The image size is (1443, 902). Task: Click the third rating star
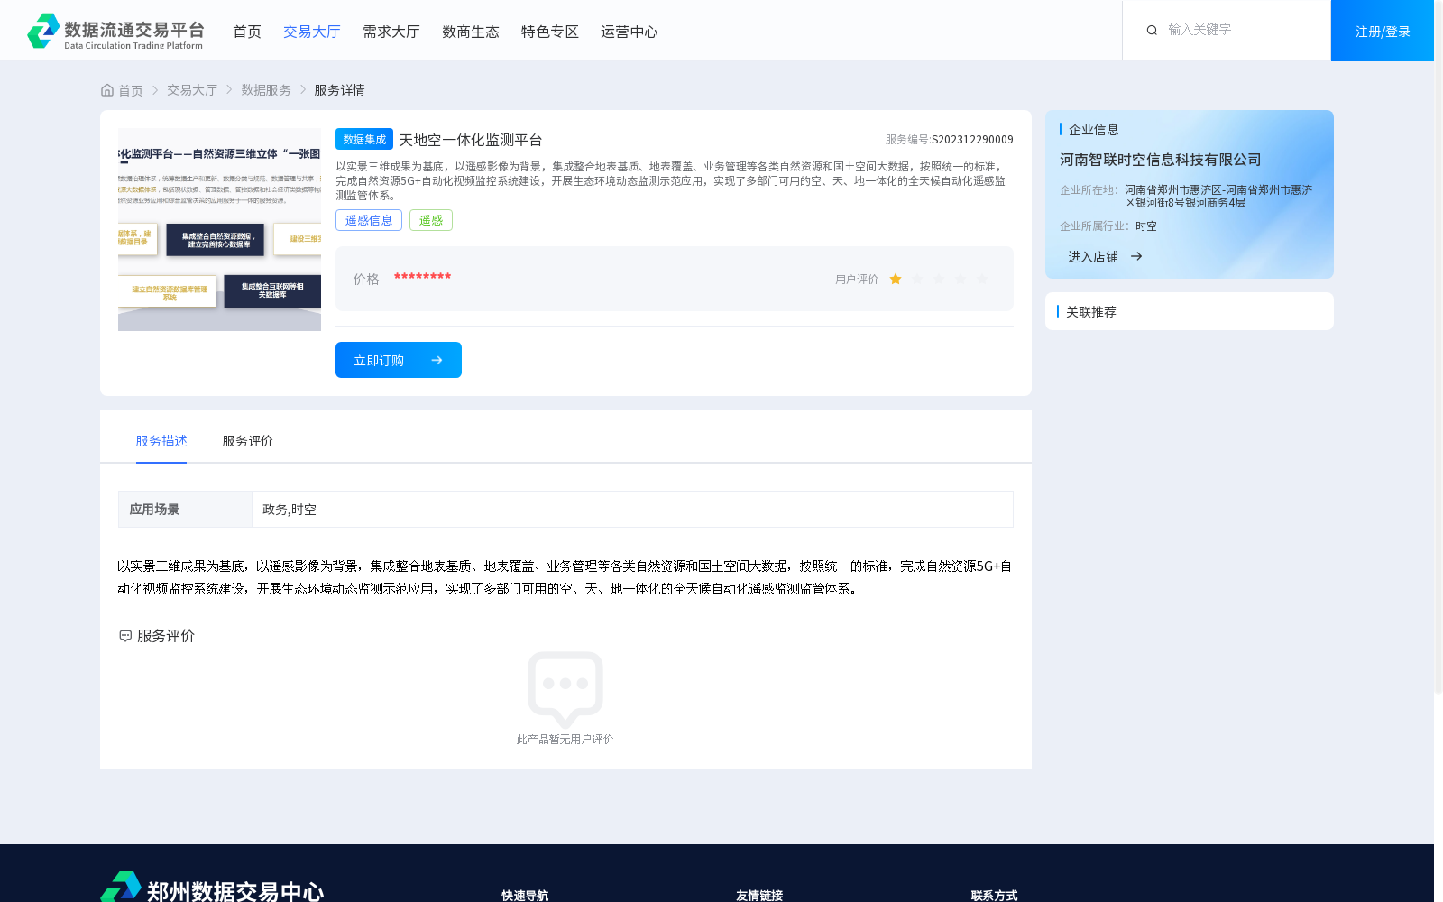tap(939, 279)
